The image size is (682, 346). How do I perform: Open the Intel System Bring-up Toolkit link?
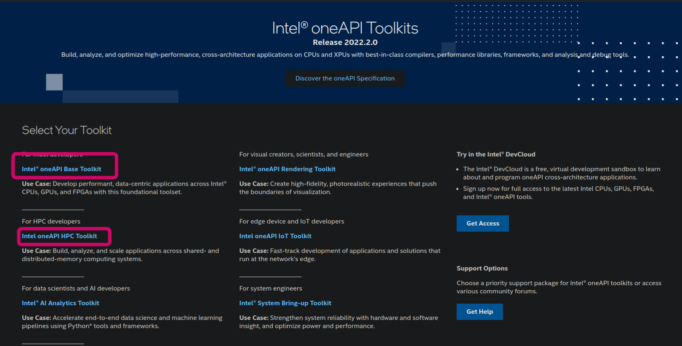coord(285,303)
